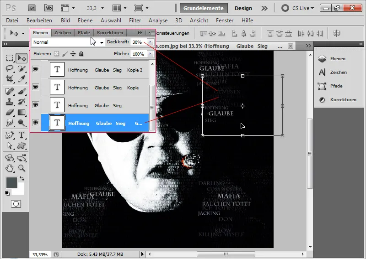
Task: Select the Quick Selection tool
Action: tap(22, 68)
